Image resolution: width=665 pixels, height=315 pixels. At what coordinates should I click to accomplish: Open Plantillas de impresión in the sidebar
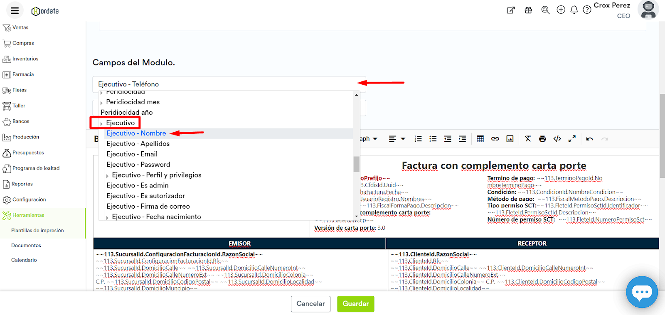click(x=37, y=231)
